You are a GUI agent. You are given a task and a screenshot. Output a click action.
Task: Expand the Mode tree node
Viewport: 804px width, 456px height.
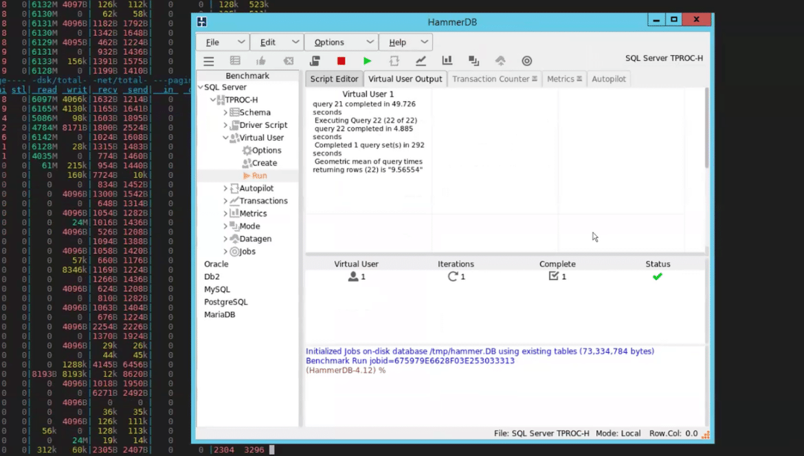(x=225, y=226)
